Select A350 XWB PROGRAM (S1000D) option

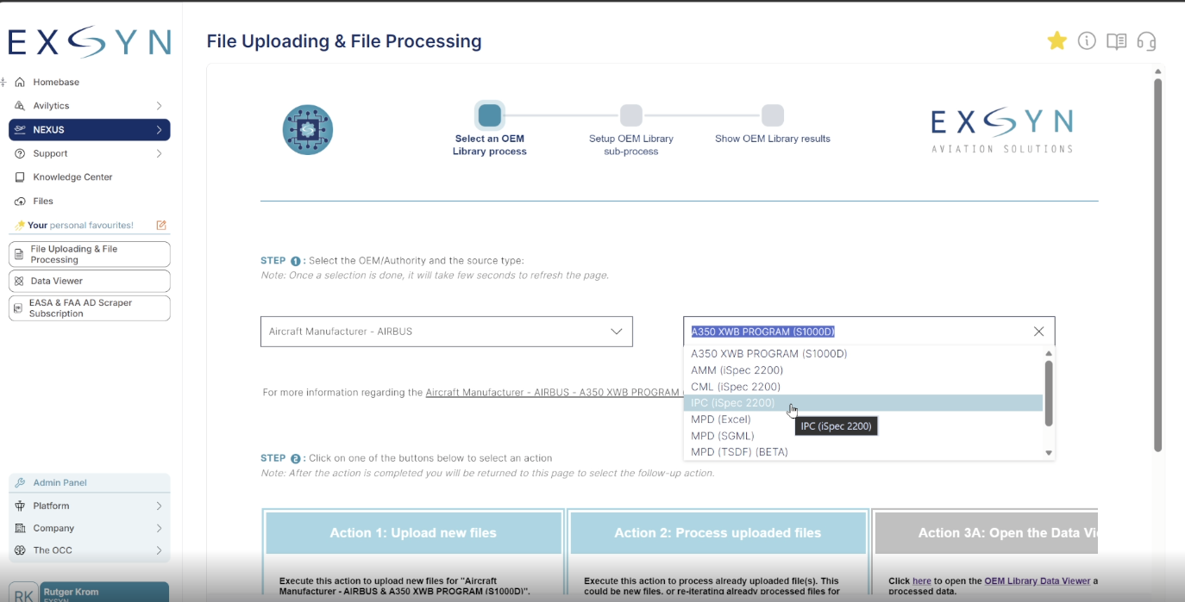coord(863,354)
